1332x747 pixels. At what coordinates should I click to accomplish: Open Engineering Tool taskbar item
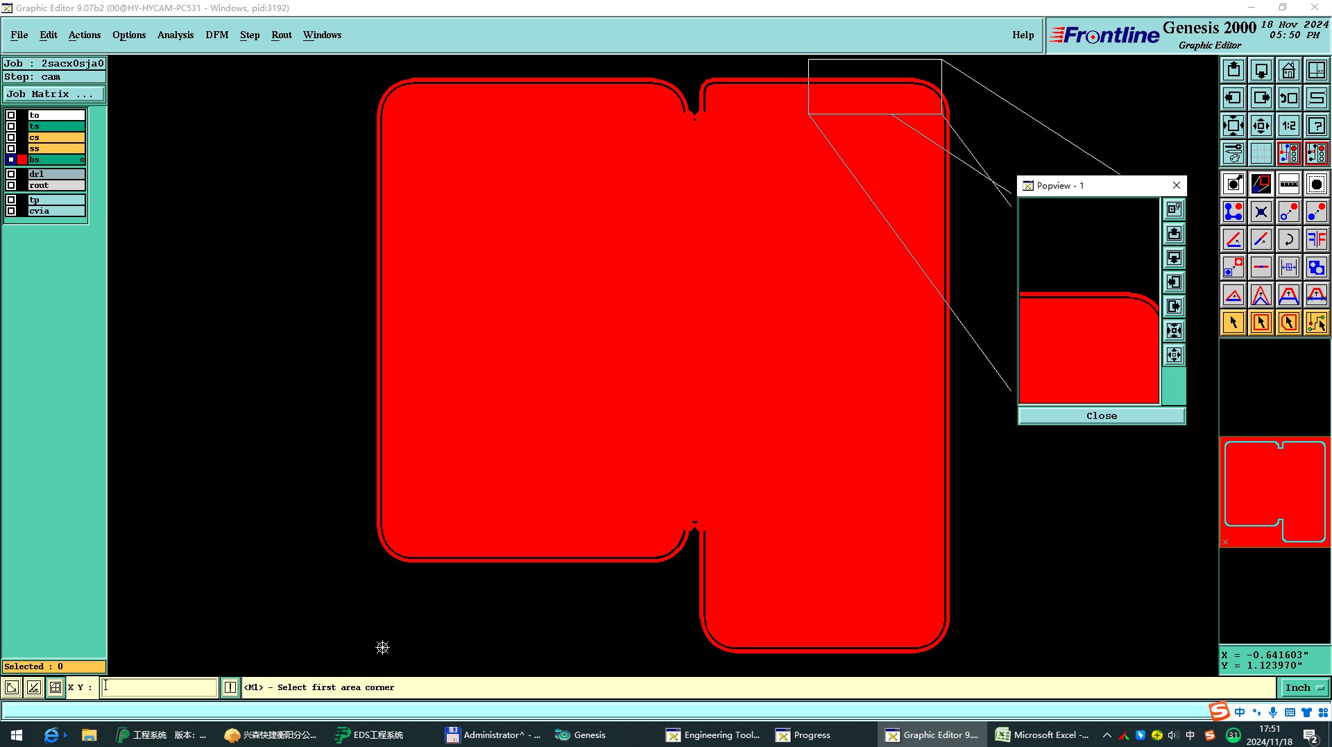pyautogui.click(x=714, y=735)
